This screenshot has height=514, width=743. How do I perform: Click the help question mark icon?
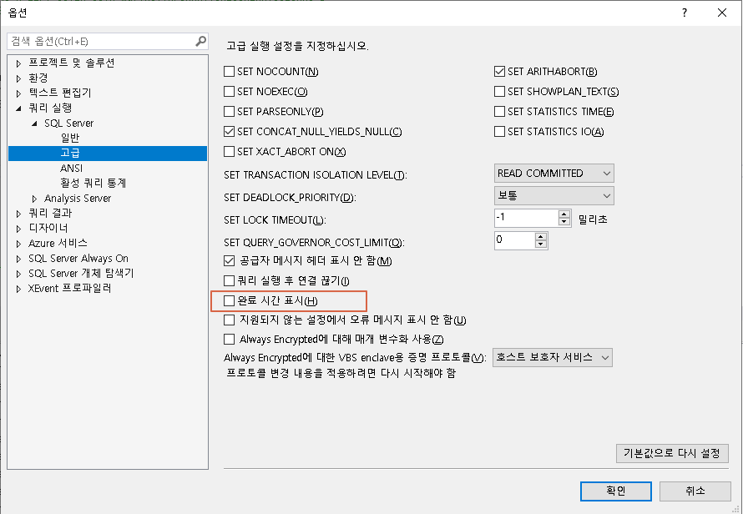click(685, 13)
